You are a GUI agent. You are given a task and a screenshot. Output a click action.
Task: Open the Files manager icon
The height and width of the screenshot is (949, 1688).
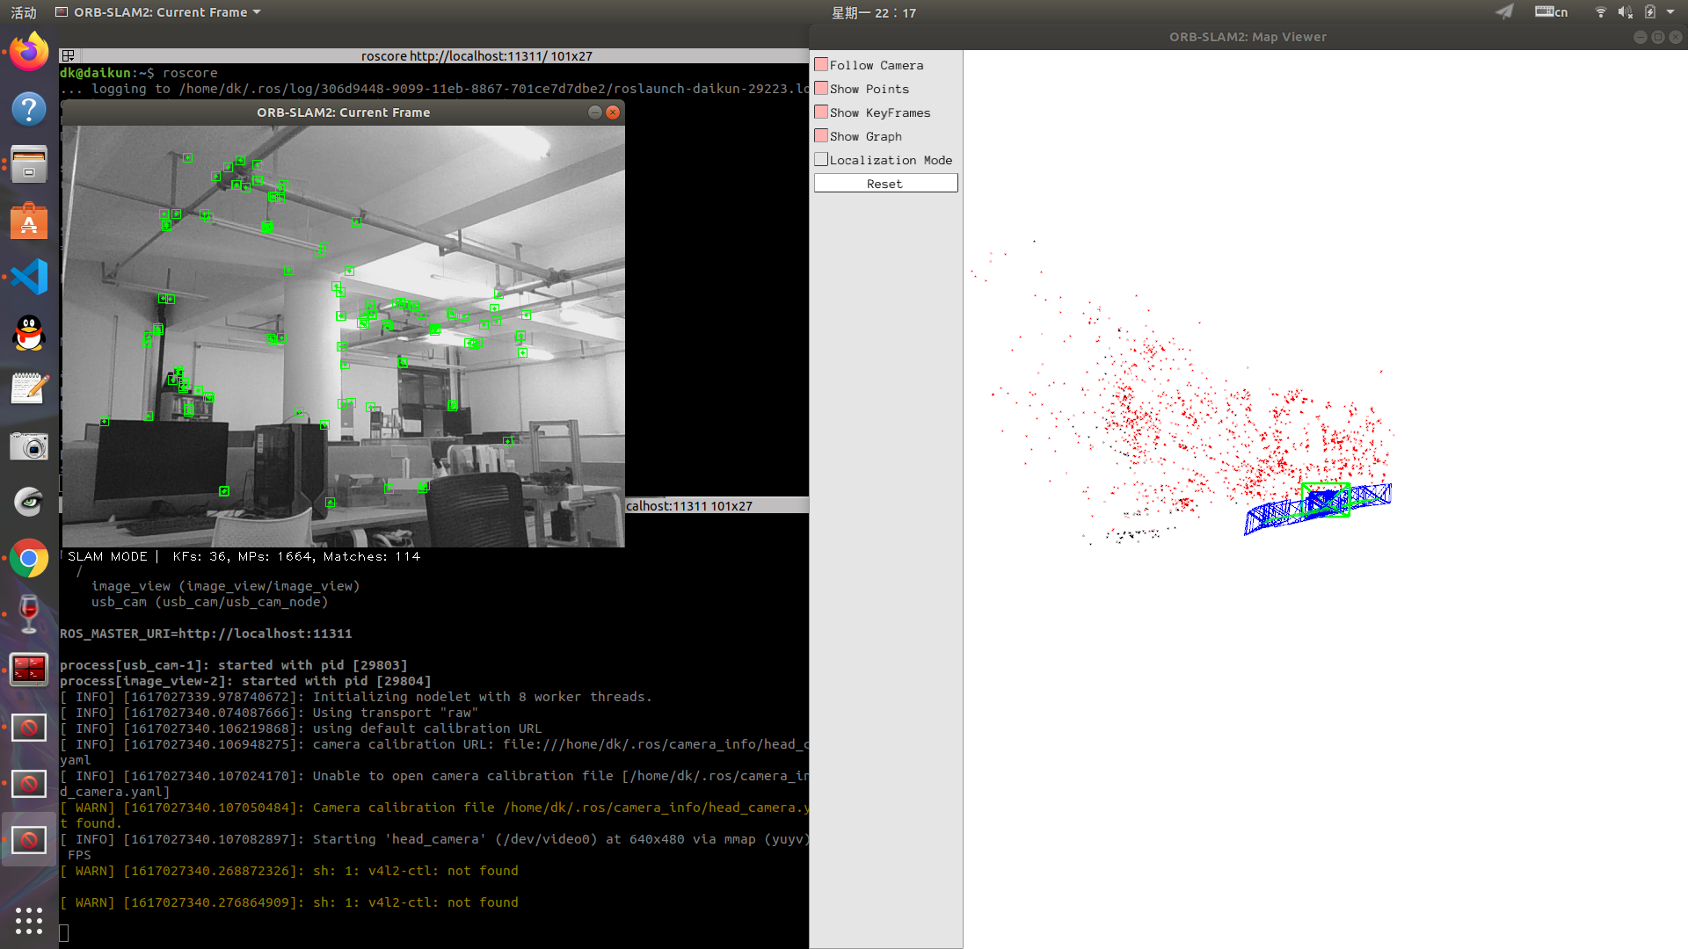29,165
